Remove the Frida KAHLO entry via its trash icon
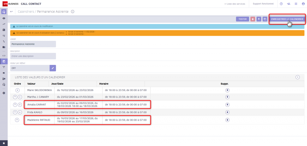The width and height of the screenshot is (307, 146). [x=227, y=112]
